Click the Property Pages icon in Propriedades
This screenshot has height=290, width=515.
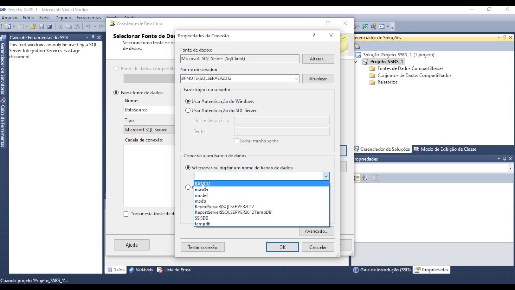(x=376, y=178)
